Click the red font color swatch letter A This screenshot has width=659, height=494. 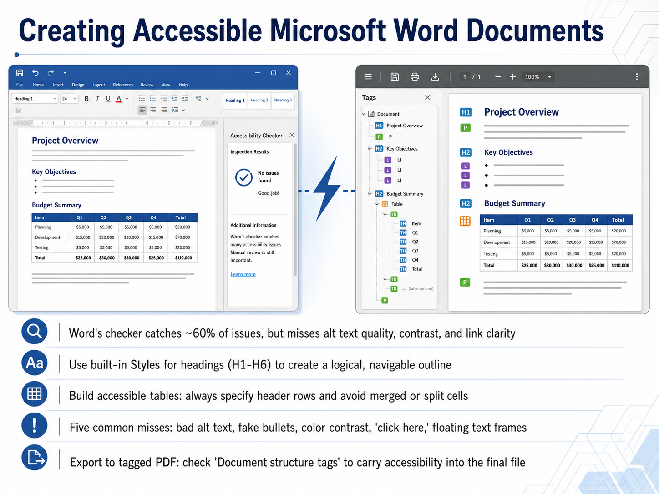[119, 99]
